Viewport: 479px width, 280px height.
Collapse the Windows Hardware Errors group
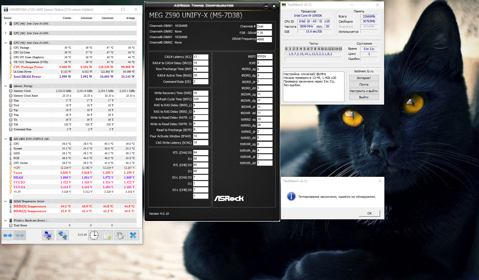click(x=5, y=221)
